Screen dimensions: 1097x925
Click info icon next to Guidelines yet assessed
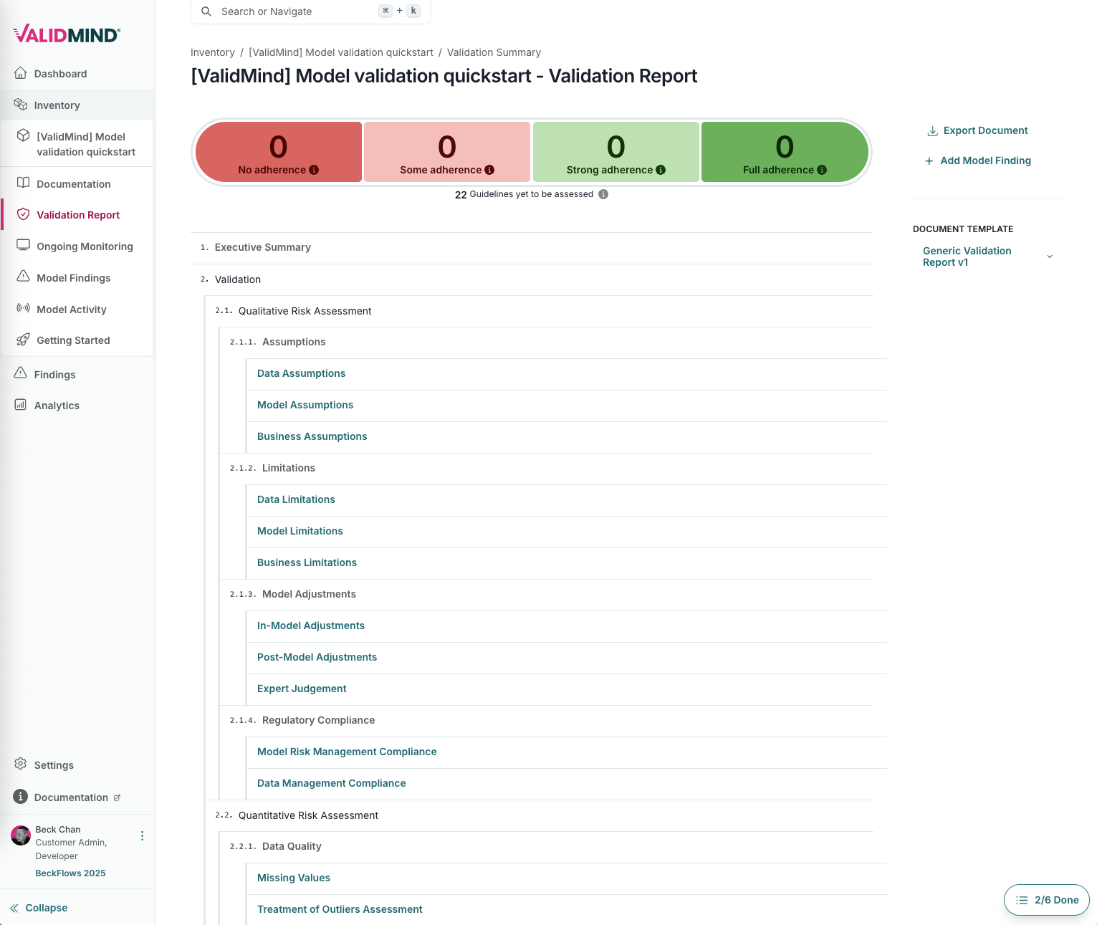click(x=603, y=194)
